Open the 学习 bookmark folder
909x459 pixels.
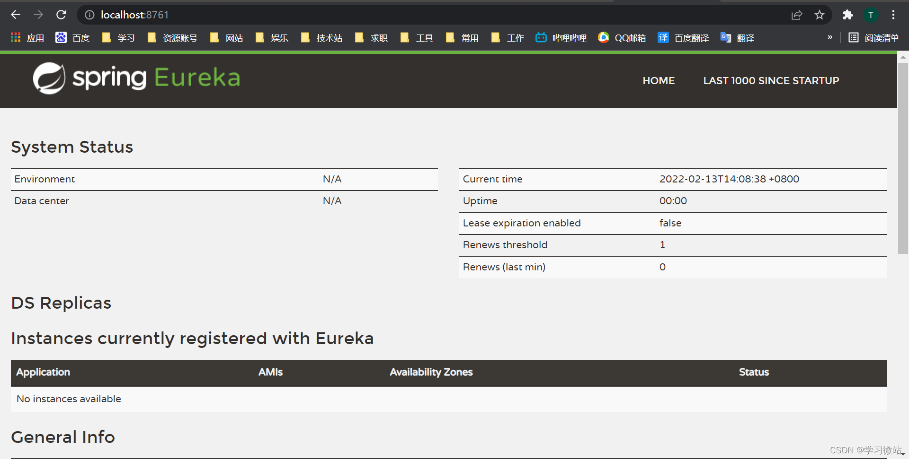click(118, 38)
